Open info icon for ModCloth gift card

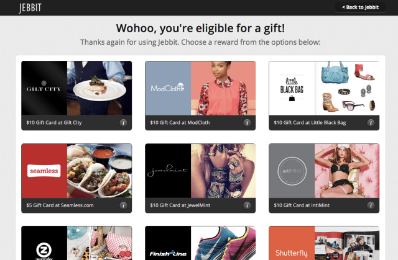pos(247,123)
